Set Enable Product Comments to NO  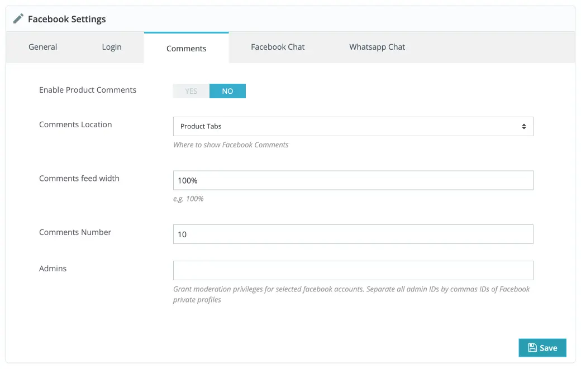click(227, 91)
